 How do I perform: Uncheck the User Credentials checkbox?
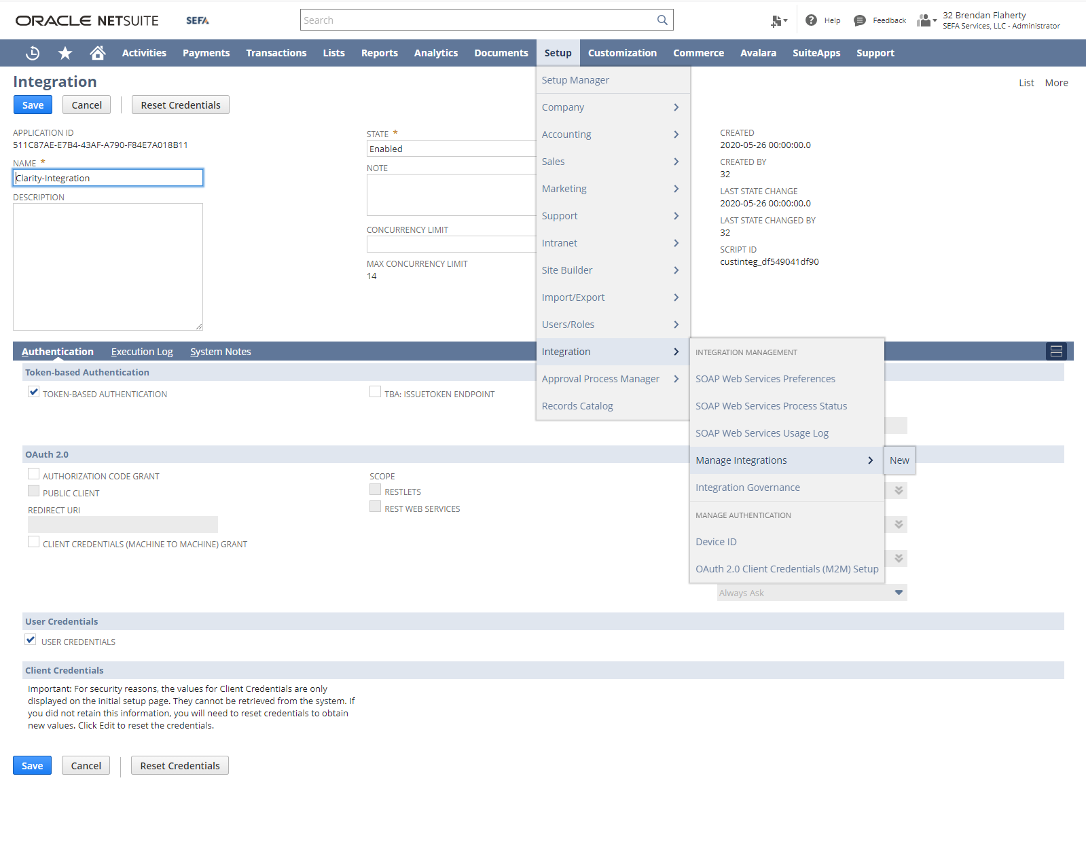tap(31, 640)
